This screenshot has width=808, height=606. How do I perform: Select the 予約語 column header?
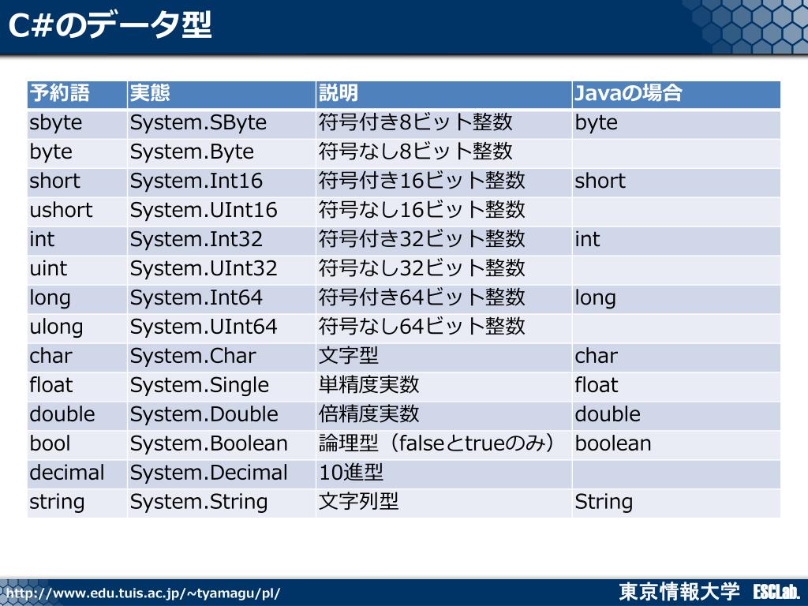pyautogui.click(x=77, y=95)
